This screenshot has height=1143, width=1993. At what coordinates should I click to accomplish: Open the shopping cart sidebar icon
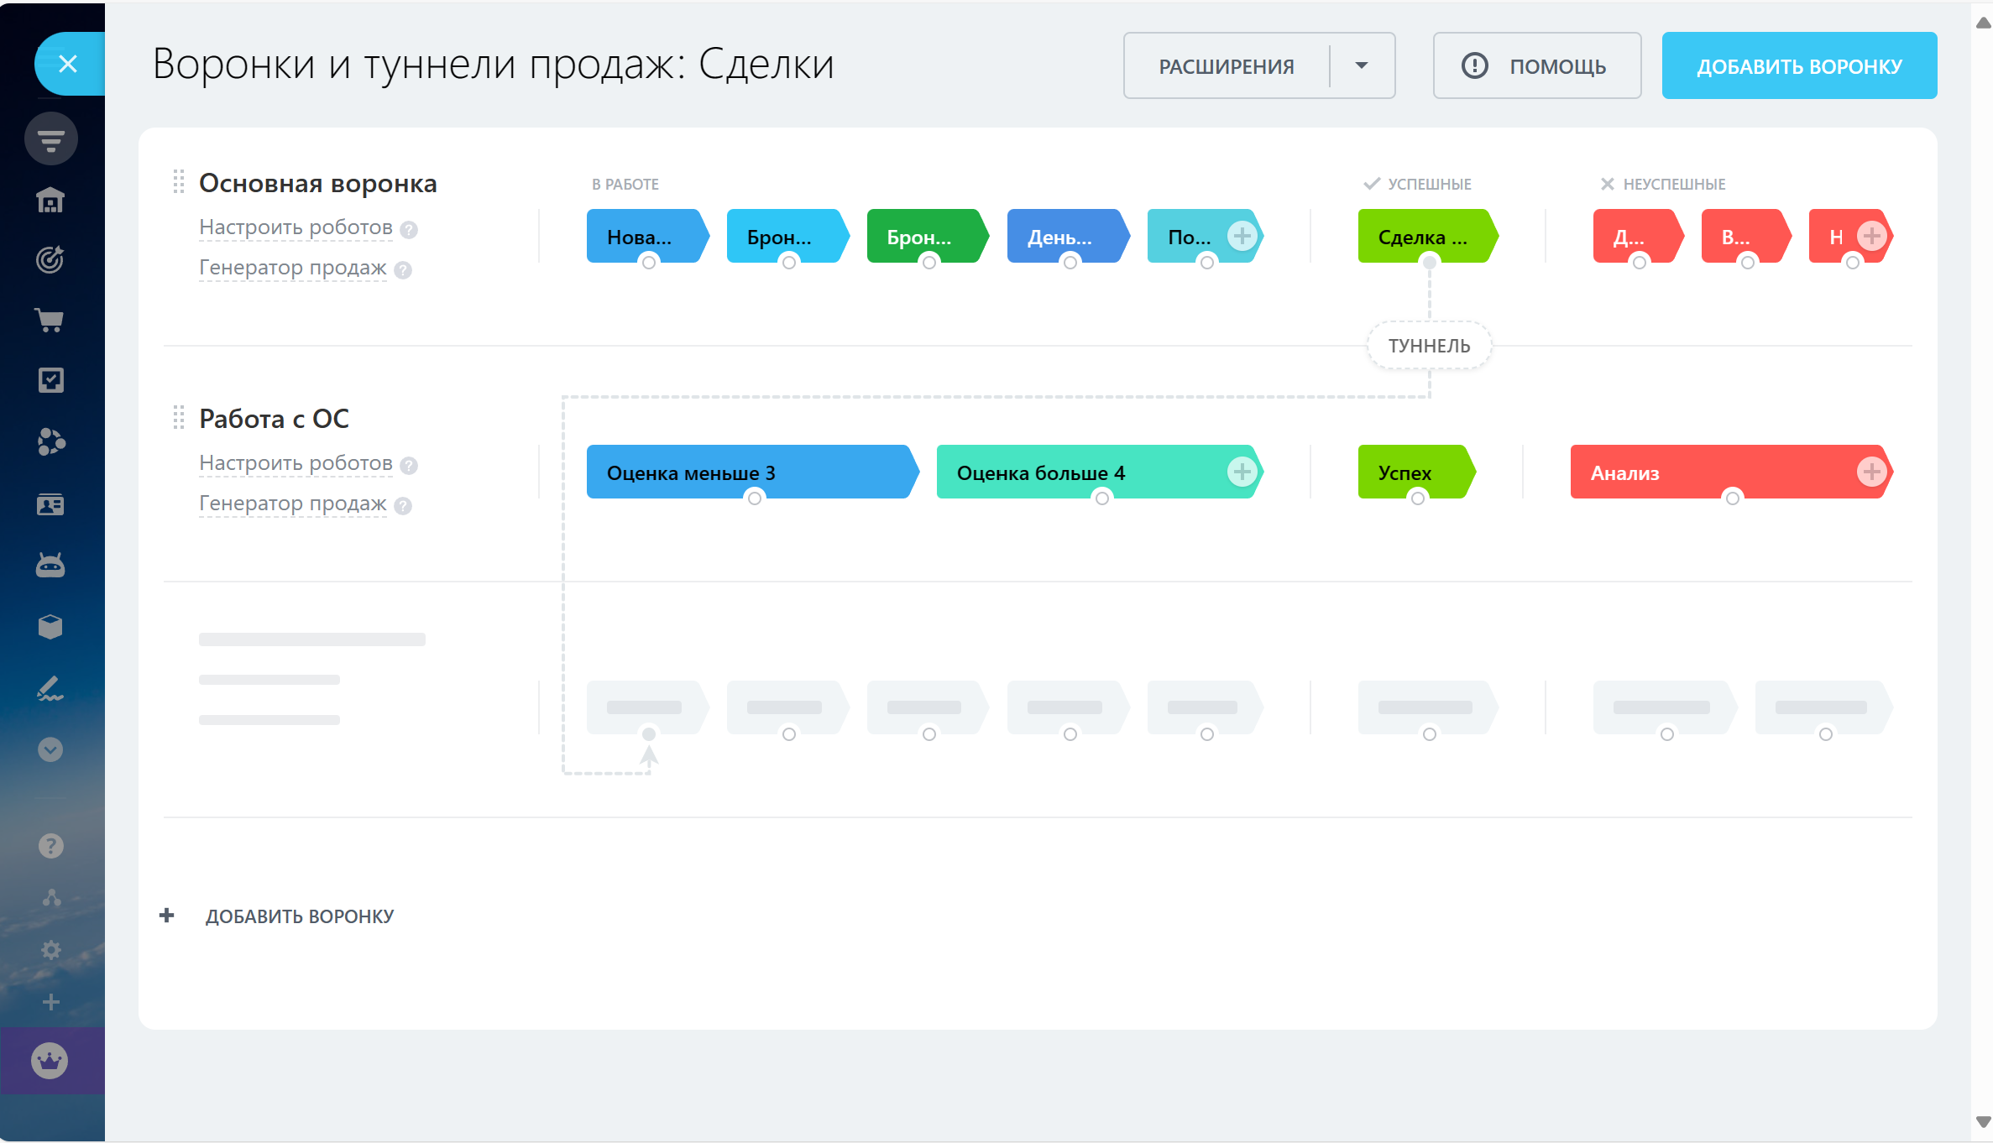50,320
